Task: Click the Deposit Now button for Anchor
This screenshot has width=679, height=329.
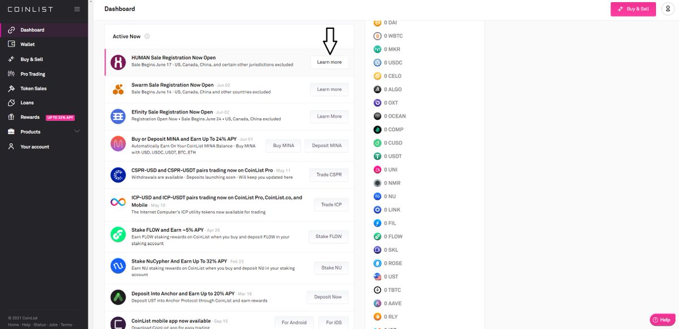Action: click(328, 297)
